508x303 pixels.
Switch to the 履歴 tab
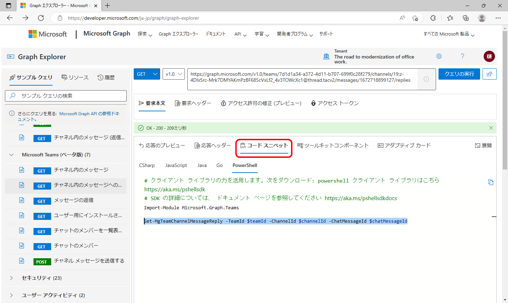[106, 78]
